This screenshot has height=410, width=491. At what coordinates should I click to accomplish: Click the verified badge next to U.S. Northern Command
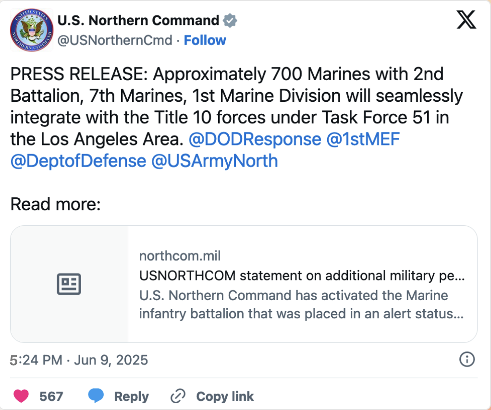230,21
